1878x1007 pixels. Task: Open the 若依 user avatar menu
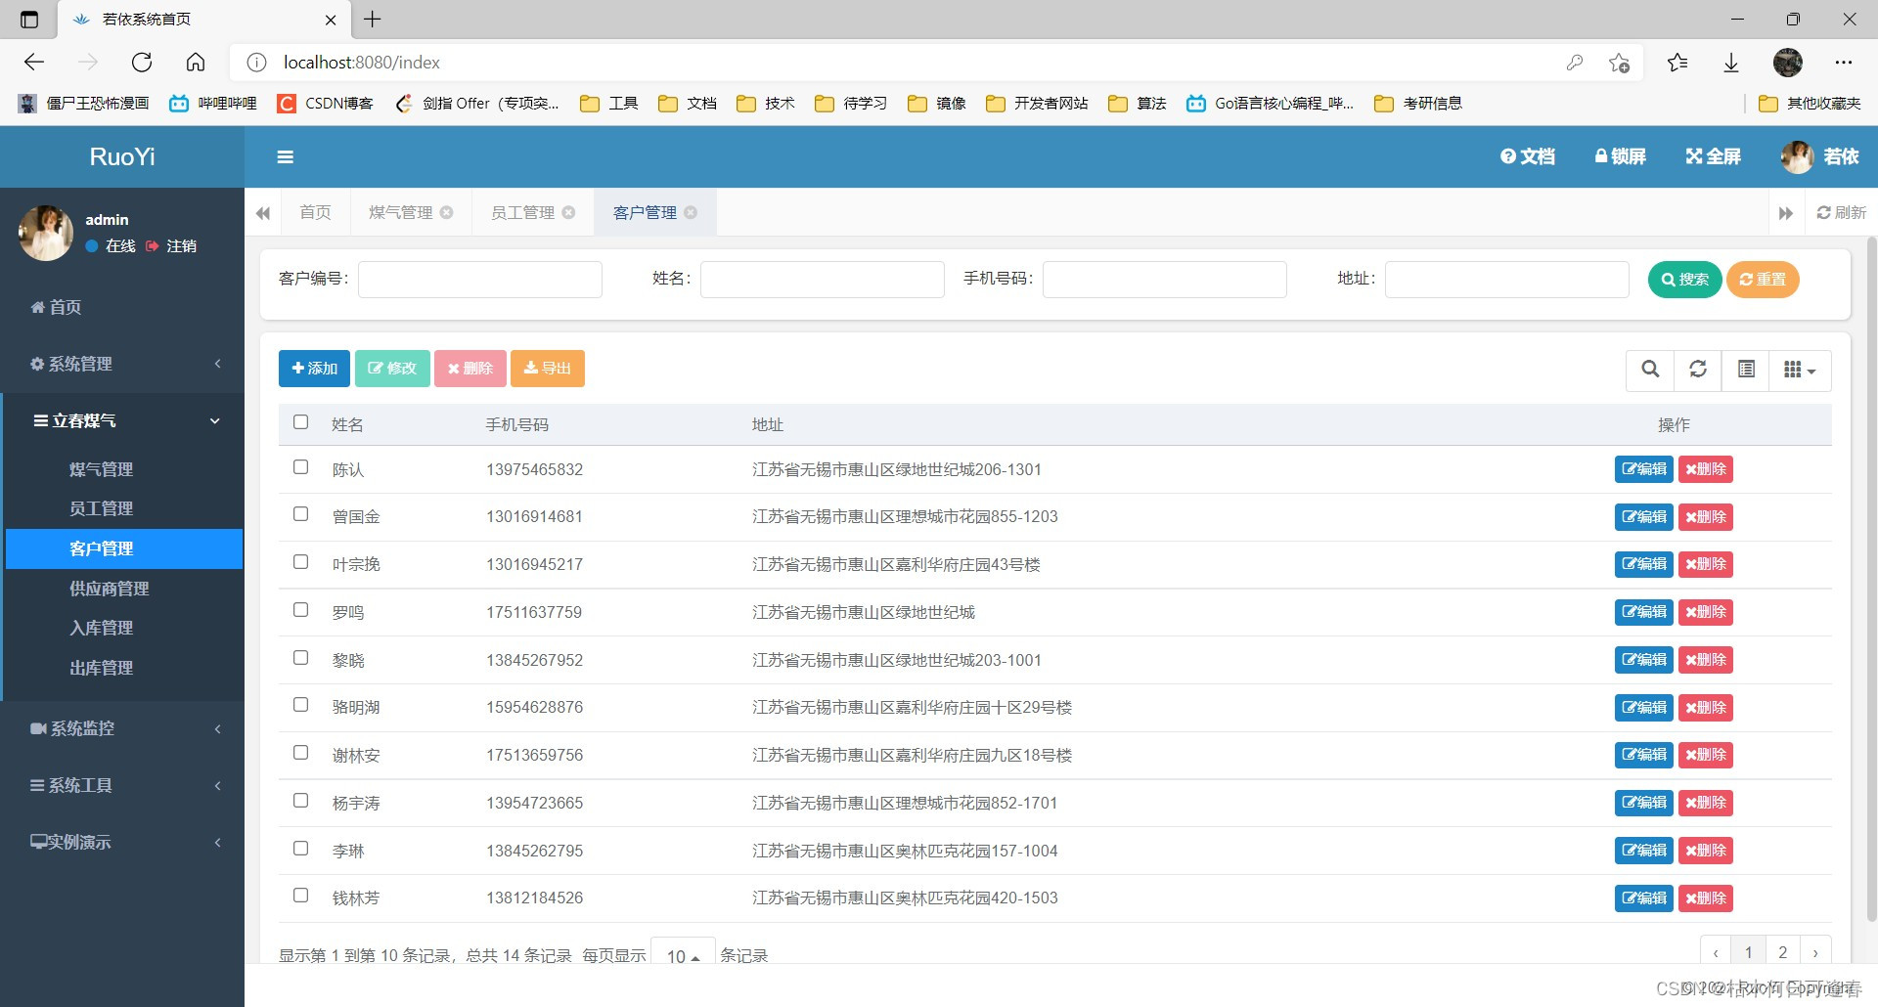1819,156
